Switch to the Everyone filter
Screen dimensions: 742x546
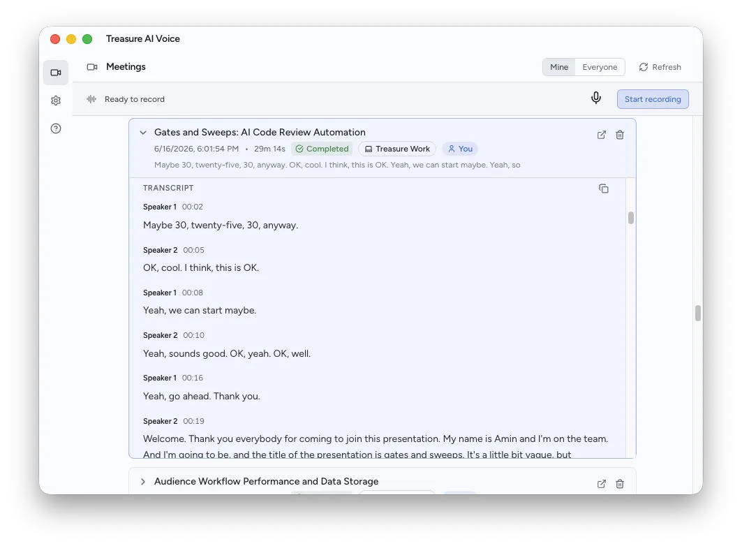coord(600,67)
